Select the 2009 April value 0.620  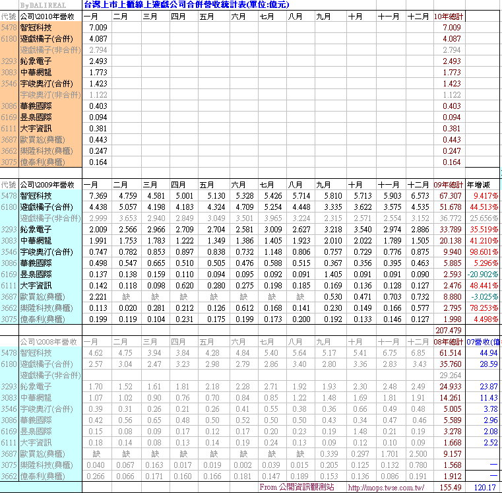click(x=185, y=285)
